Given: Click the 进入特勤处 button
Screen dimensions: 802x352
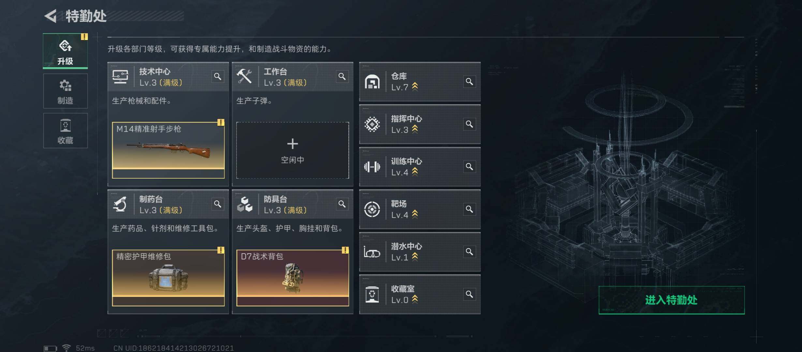Looking at the screenshot, I should coord(672,300).
